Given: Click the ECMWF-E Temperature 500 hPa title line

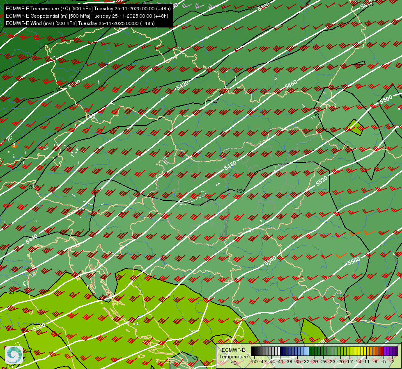Looking at the screenshot, I should [88, 9].
